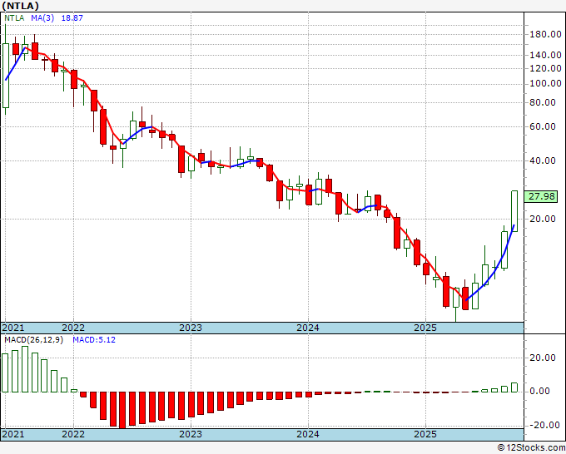This screenshot has width=566, height=454.
Task: Select the NTLA ticker legend label
Action: click(x=14, y=17)
